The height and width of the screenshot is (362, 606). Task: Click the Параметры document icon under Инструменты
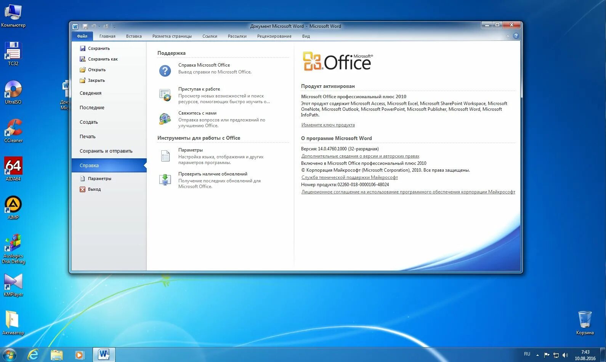coord(165,156)
